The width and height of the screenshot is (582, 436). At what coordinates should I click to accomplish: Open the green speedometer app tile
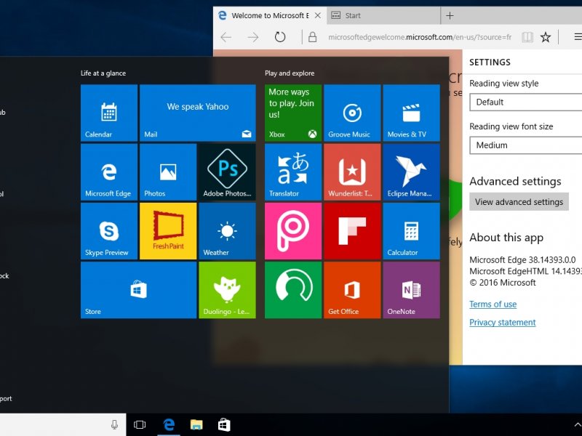[293, 290]
